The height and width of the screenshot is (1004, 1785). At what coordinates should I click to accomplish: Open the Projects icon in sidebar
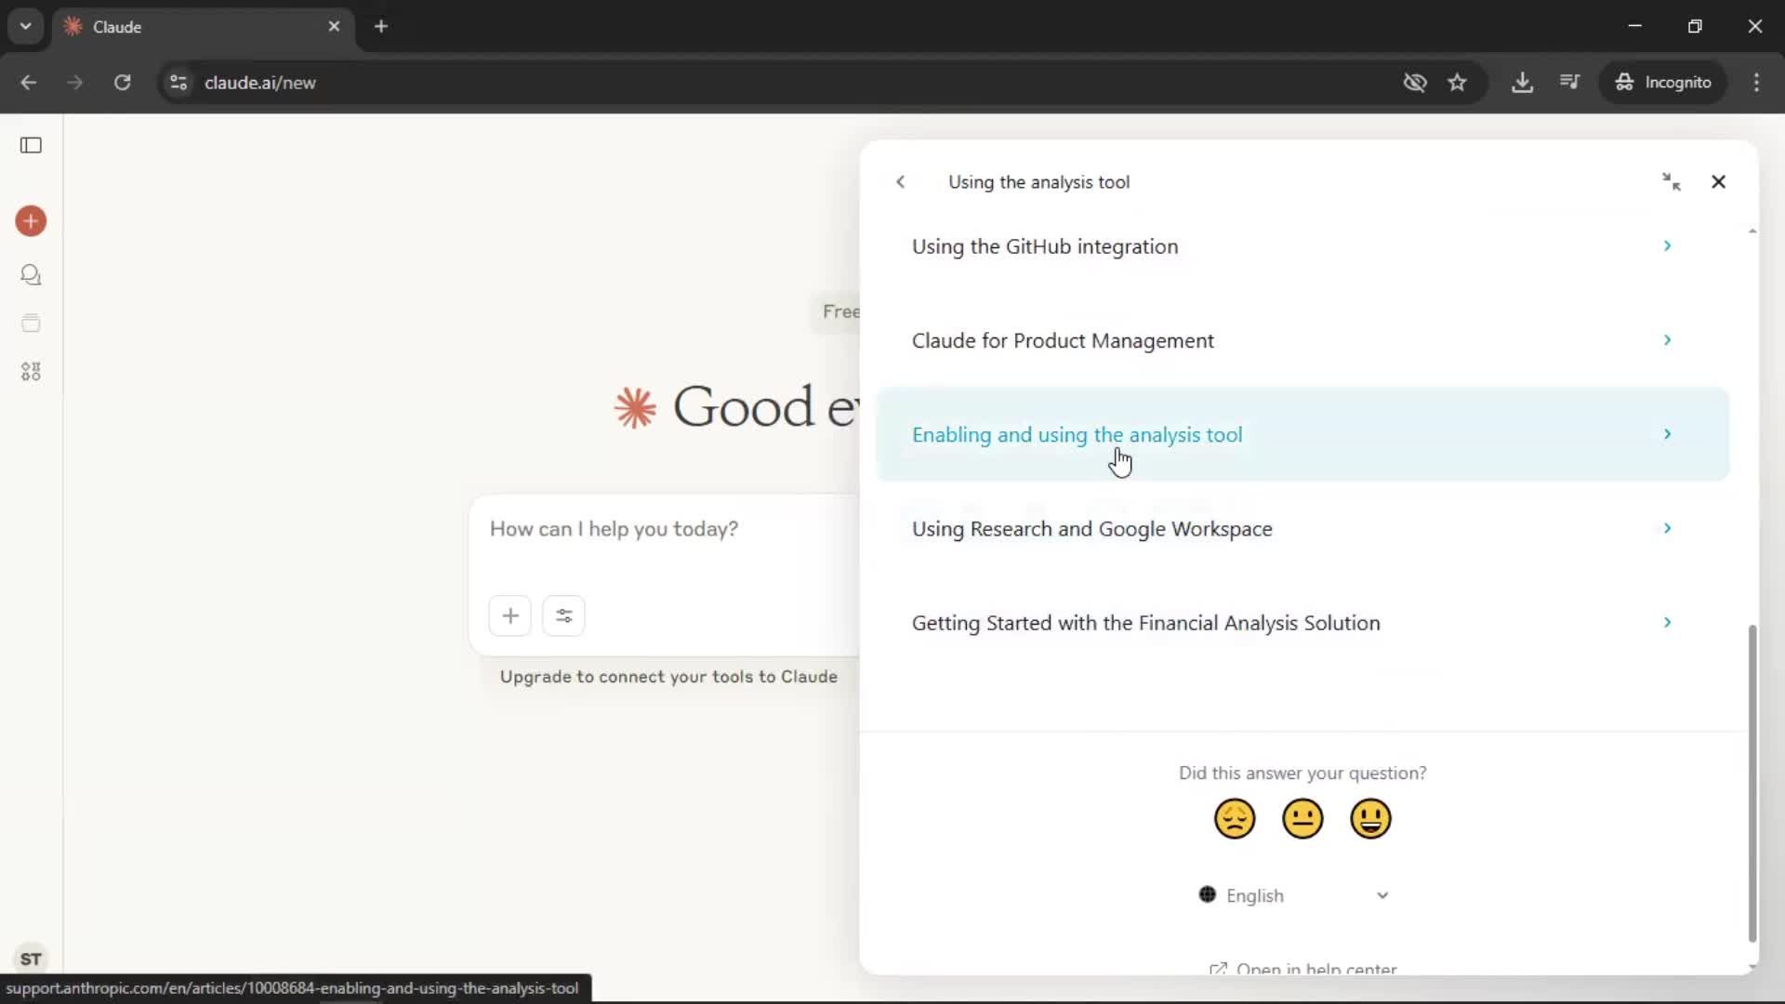tap(31, 324)
